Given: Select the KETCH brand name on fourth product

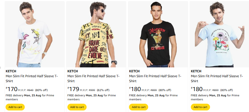Looking at the screenshot, I should point(196,71).
